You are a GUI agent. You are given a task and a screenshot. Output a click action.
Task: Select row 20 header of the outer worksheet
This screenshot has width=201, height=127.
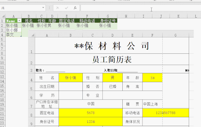(2, 109)
